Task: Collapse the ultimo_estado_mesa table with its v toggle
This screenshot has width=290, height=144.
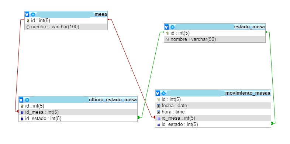Action: [x=21, y=100]
